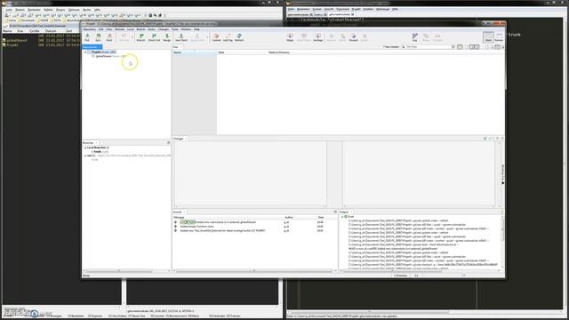Select the Branches panel tab
569x320 pixels.
[90, 142]
